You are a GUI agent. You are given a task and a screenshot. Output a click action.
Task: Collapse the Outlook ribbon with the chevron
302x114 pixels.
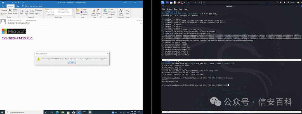141,17
